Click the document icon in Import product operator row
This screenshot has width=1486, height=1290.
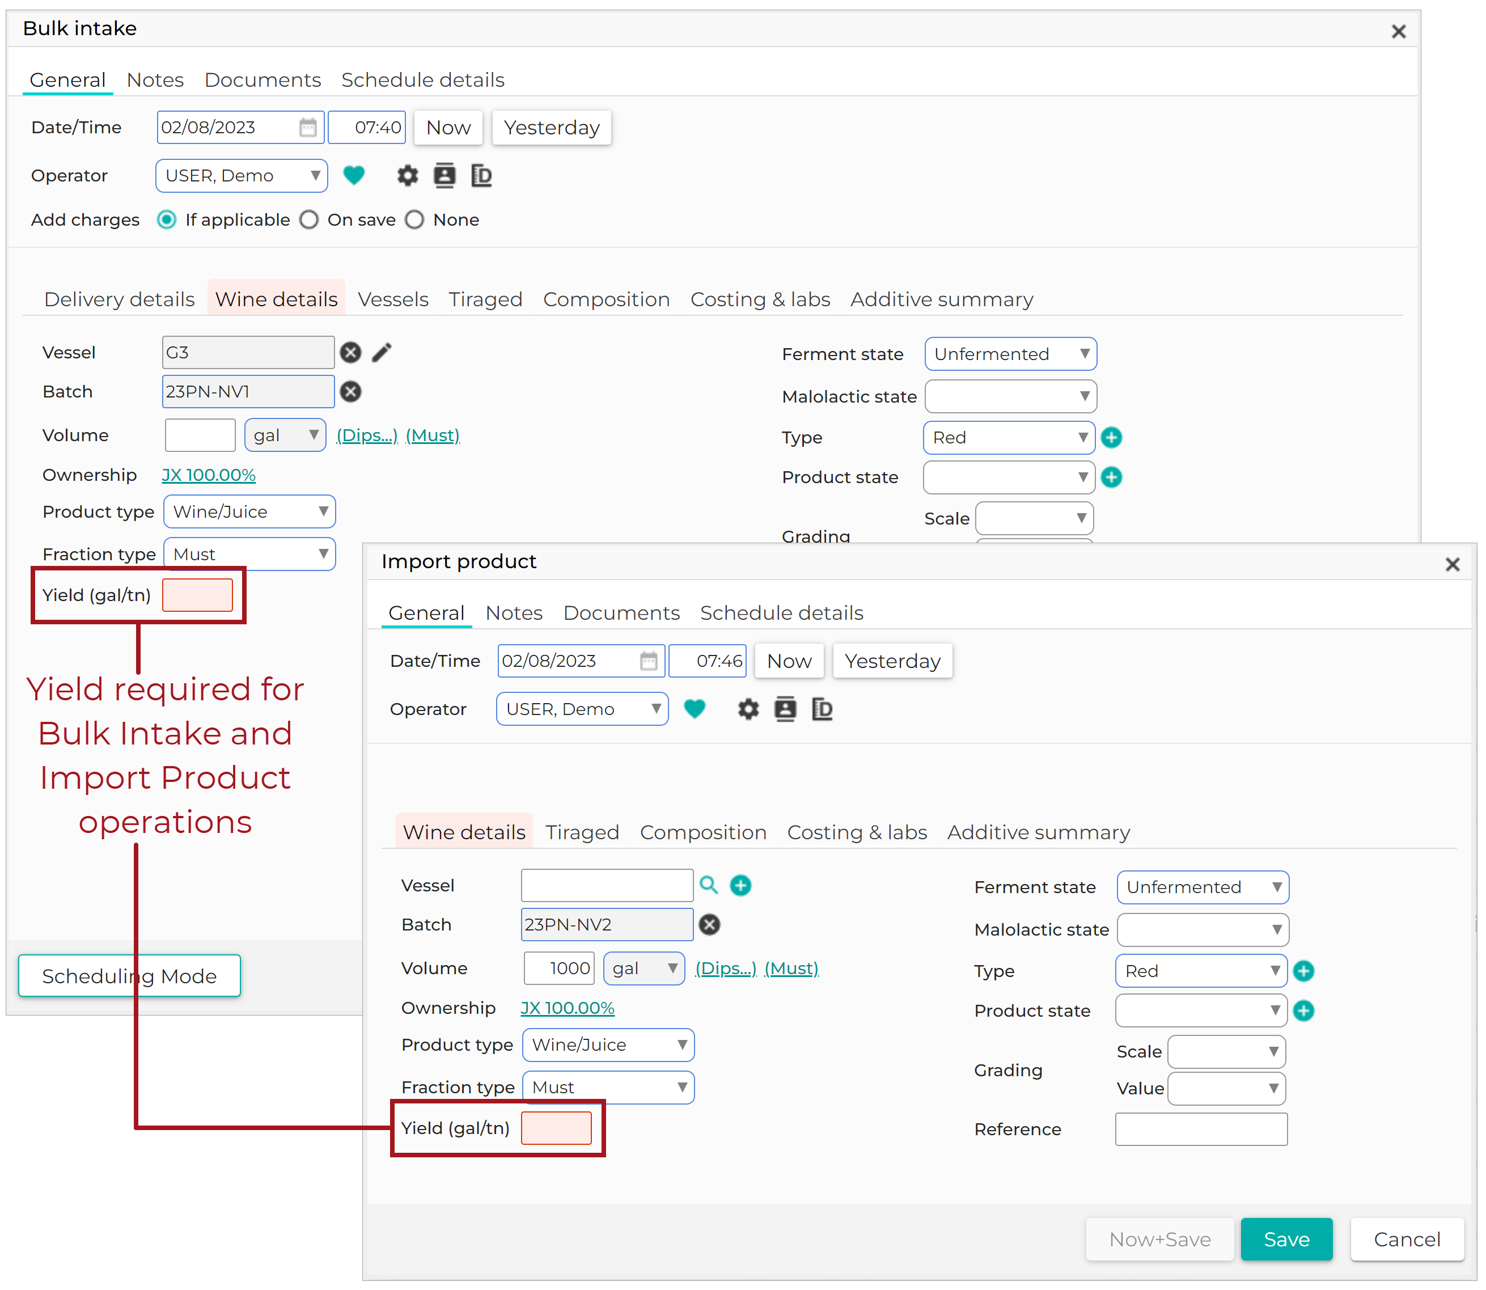[x=822, y=709]
